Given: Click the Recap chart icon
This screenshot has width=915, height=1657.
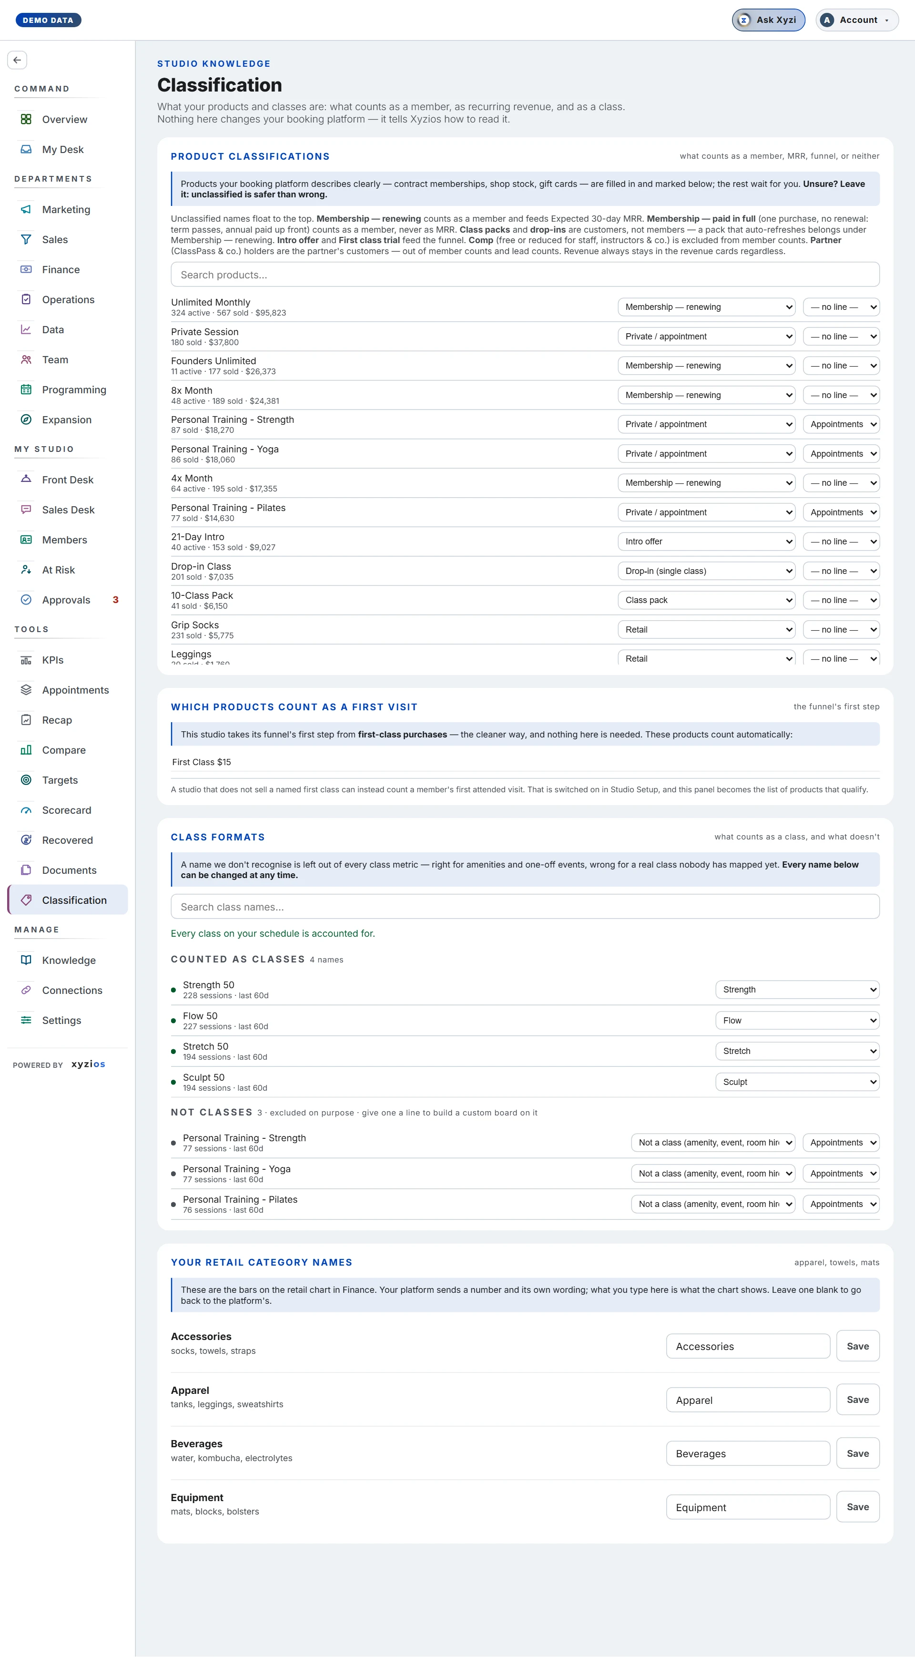Looking at the screenshot, I should pos(26,720).
